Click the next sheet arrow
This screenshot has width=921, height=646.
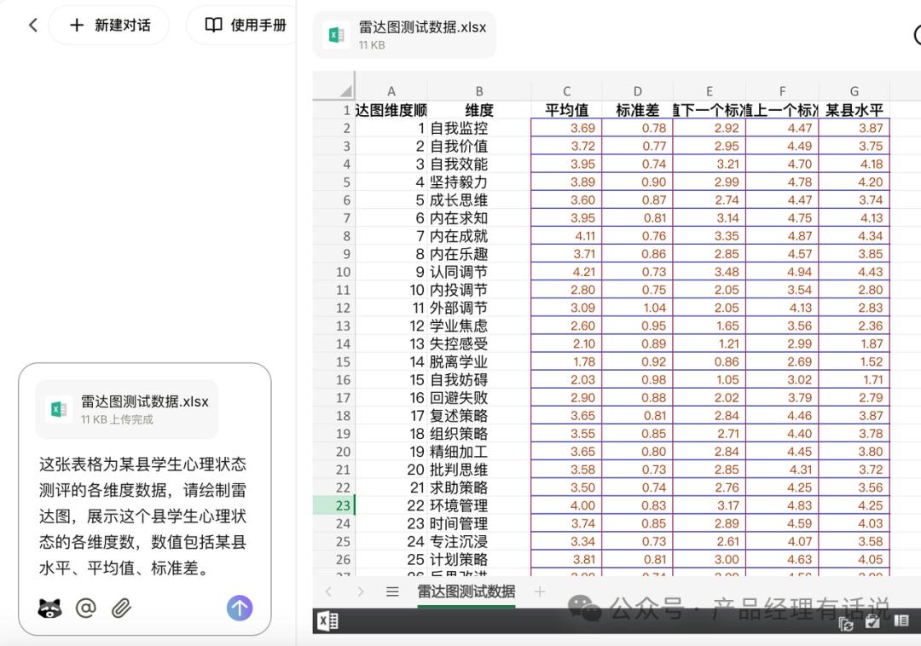361,591
